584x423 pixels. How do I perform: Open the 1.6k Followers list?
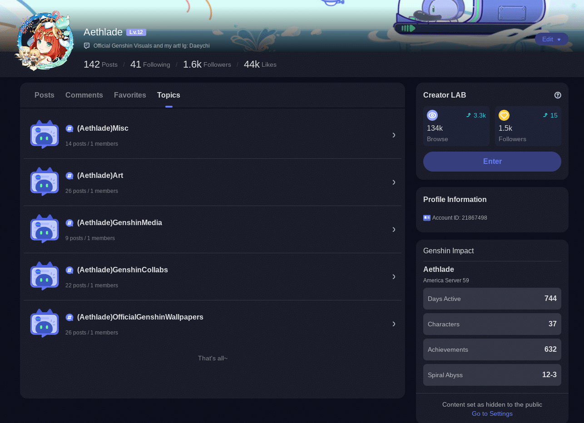coord(207,64)
